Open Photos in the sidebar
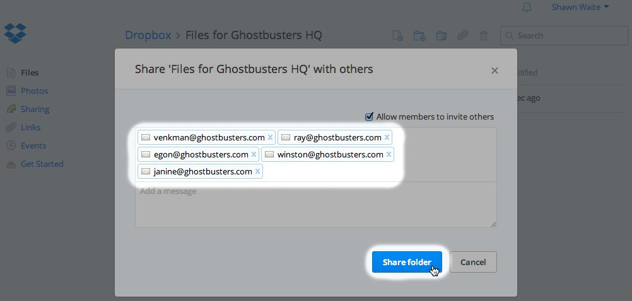Screen dimensions: 632x301 click(x=34, y=91)
